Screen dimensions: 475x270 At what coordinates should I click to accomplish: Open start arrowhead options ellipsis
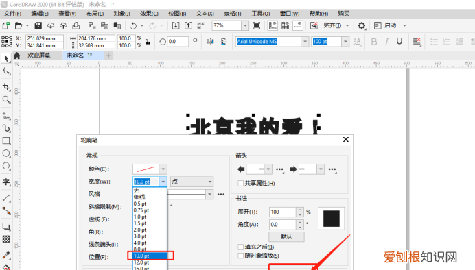click(x=279, y=169)
